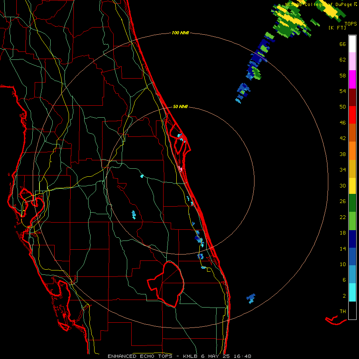
Task: Click the '42' legend value
Action: coord(343,138)
